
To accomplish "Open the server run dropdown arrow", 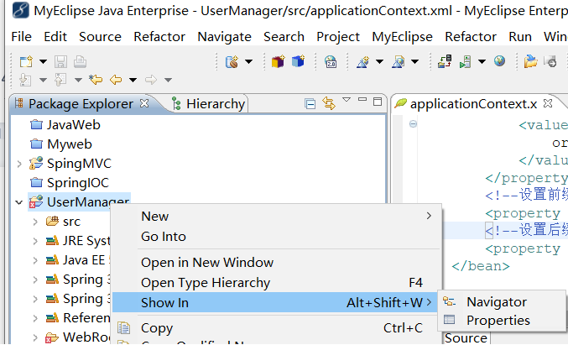I will click(482, 61).
